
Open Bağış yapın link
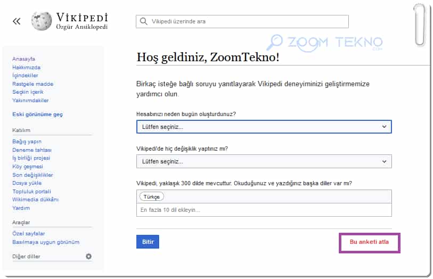[x=27, y=142]
